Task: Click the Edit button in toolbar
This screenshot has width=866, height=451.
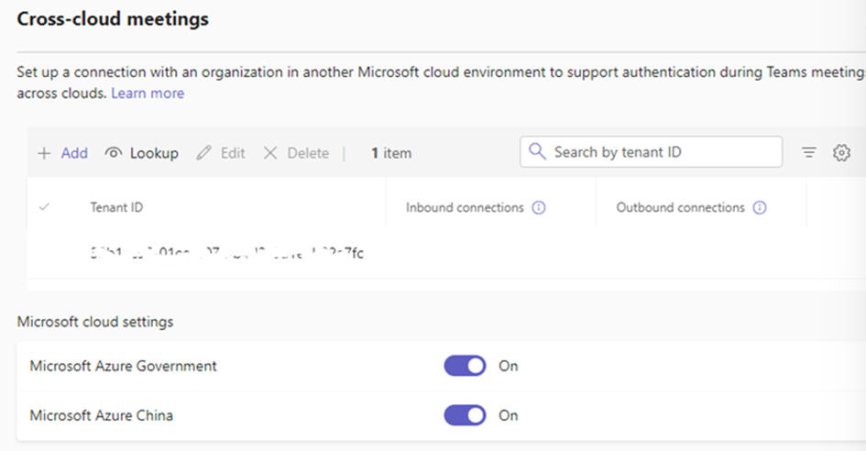Action: pyautogui.click(x=220, y=153)
